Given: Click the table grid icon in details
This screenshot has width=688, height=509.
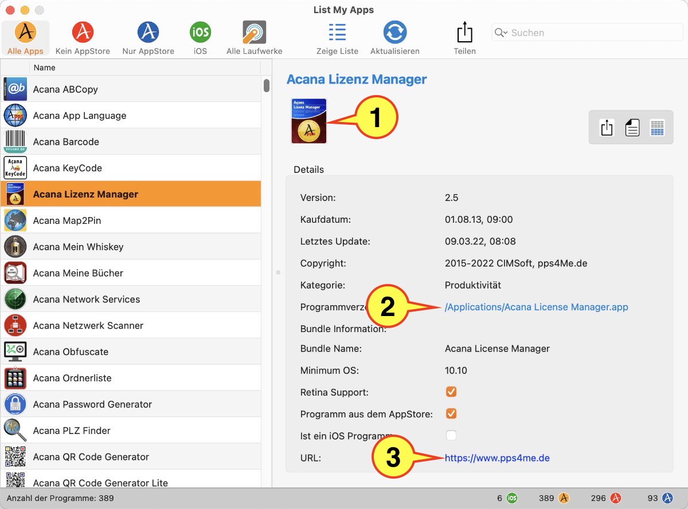Looking at the screenshot, I should click(x=657, y=127).
